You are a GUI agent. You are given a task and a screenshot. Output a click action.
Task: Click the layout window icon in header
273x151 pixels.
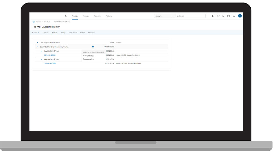click(228, 16)
